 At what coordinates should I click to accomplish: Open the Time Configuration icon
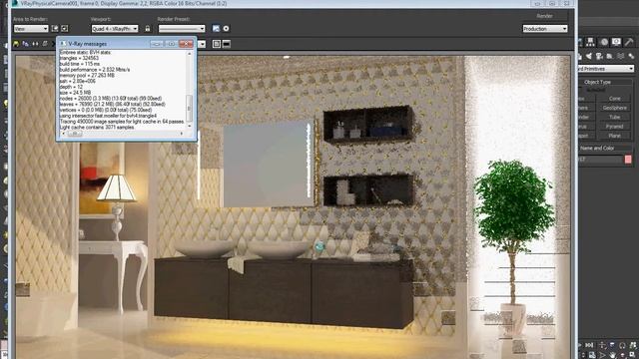coord(592,355)
